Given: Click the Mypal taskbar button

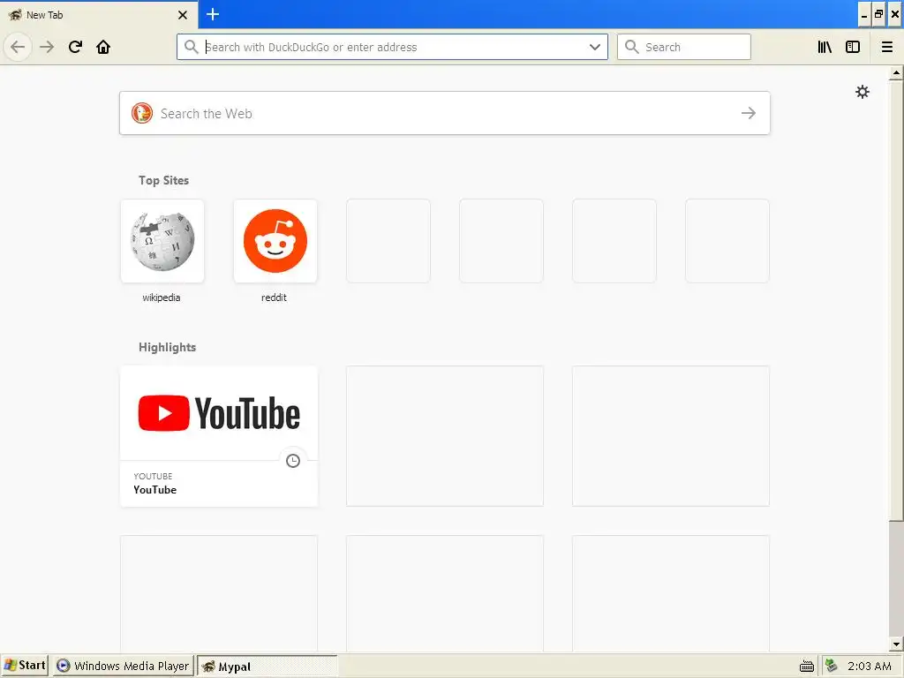Looking at the screenshot, I should [x=267, y=666].
